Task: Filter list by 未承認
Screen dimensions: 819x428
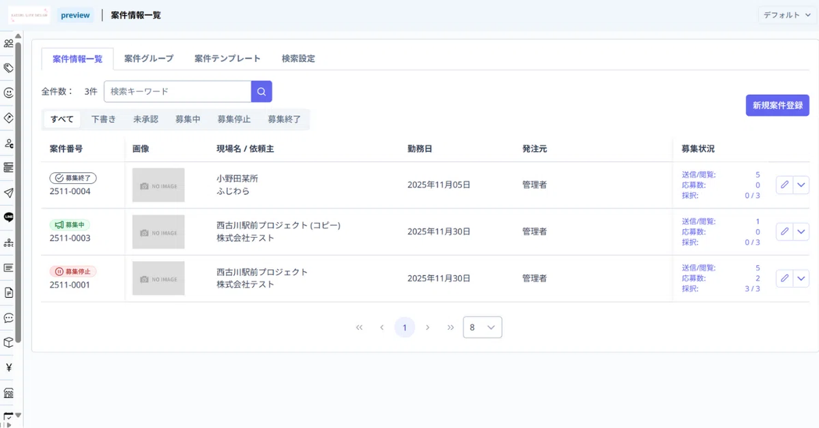Action: [x=145, y=119]
